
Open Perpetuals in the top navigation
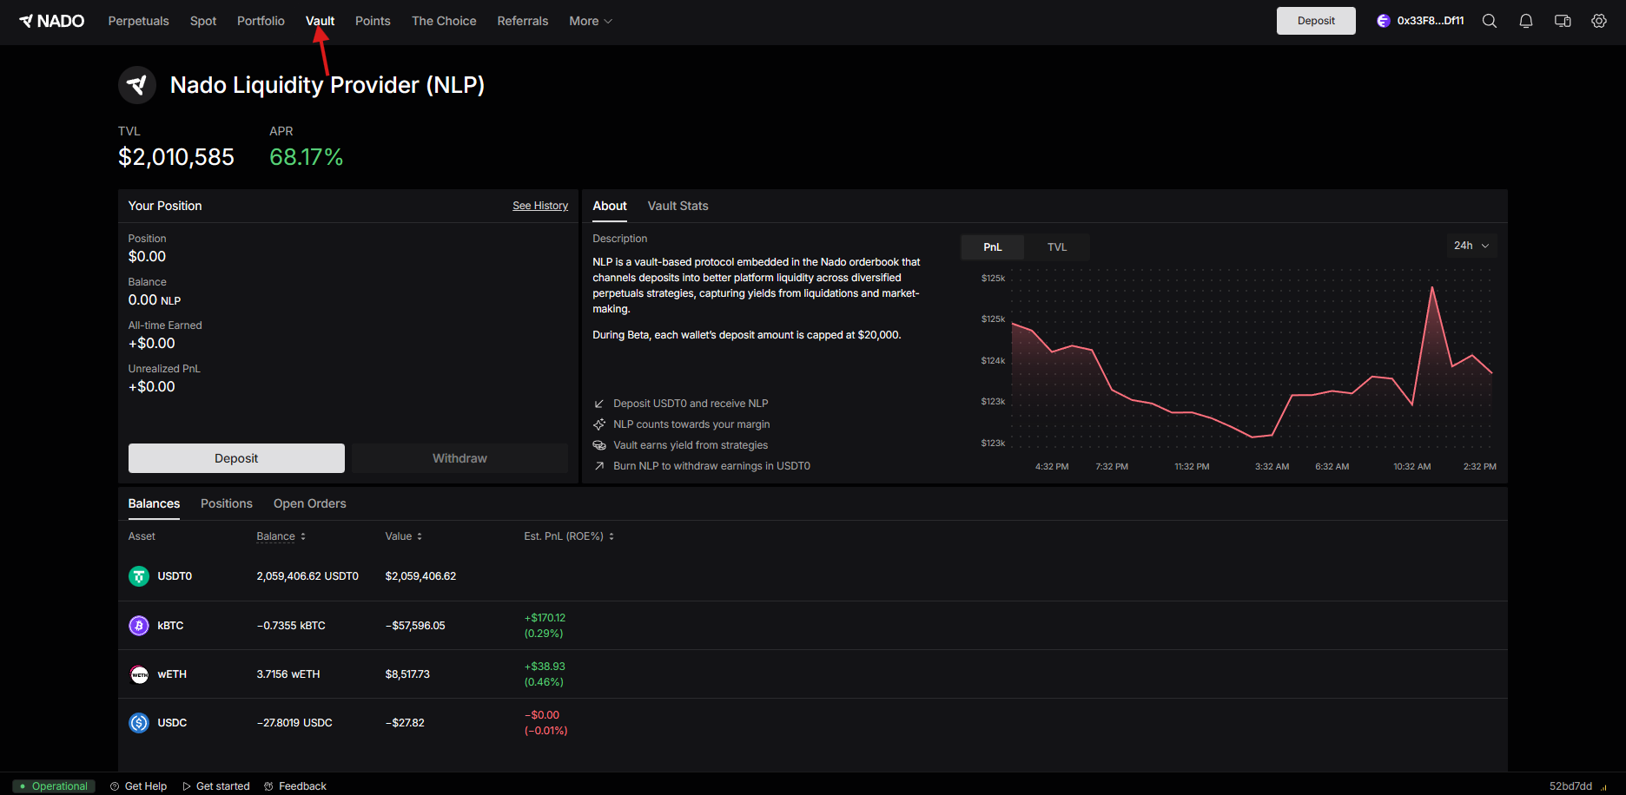click(x=138, y=21)
